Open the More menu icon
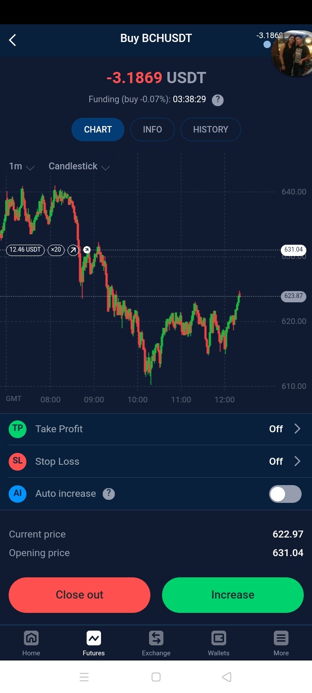This screenshot has width=312, height=693. pyautogui.click(x=281, y=638)
